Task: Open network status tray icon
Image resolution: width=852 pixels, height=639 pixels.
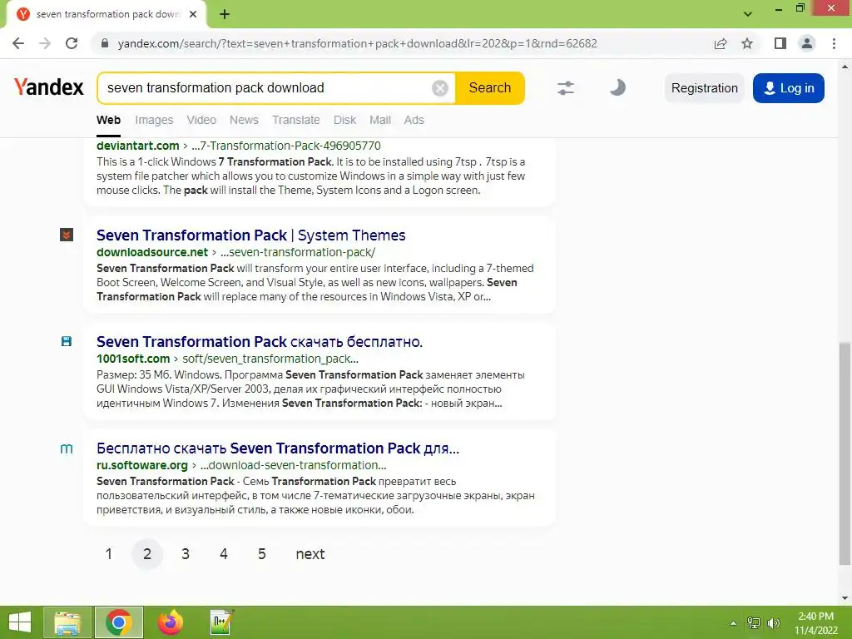Action: coord(754,623)
